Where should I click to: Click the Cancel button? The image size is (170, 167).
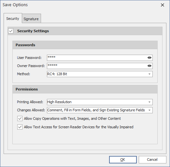point(152,160)
